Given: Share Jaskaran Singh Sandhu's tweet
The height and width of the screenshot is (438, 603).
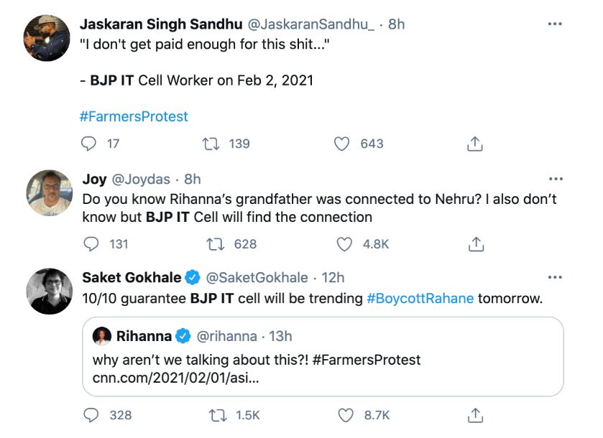Looking at the screenshot, I should [474, 144].
